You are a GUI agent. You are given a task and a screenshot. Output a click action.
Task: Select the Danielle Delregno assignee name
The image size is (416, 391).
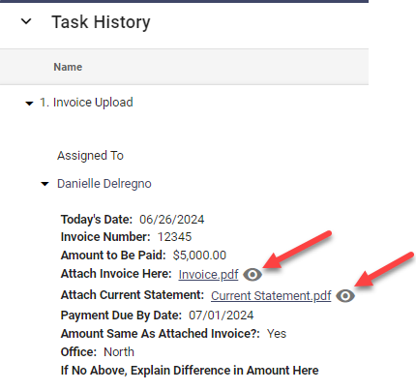104,184
